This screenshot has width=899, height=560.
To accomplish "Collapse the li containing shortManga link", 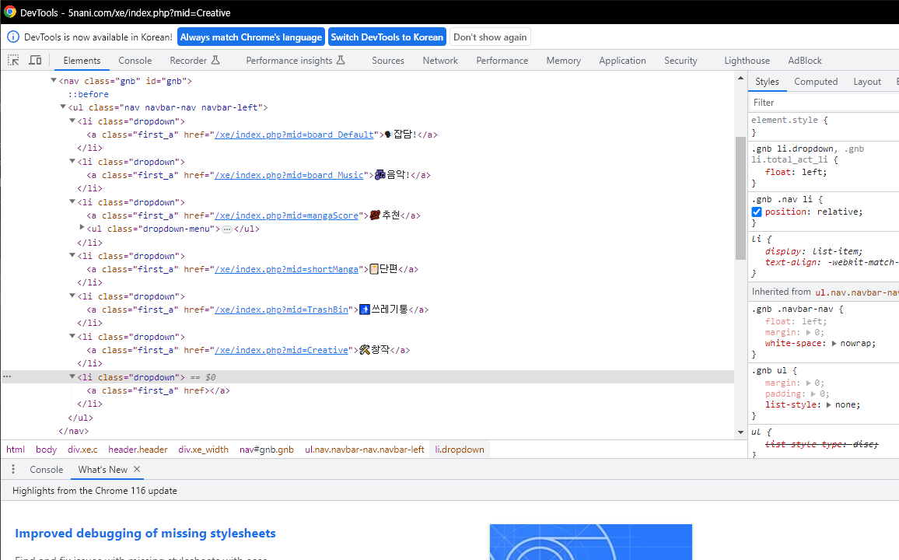I will 72,256.
